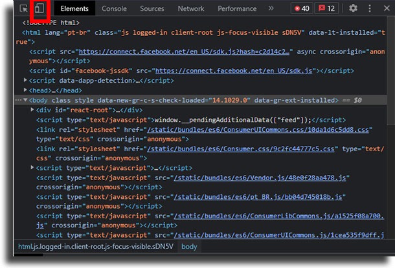Screen dimensions: 395x268
Task: Click the 12 issues counter
Action: point(326,8)
